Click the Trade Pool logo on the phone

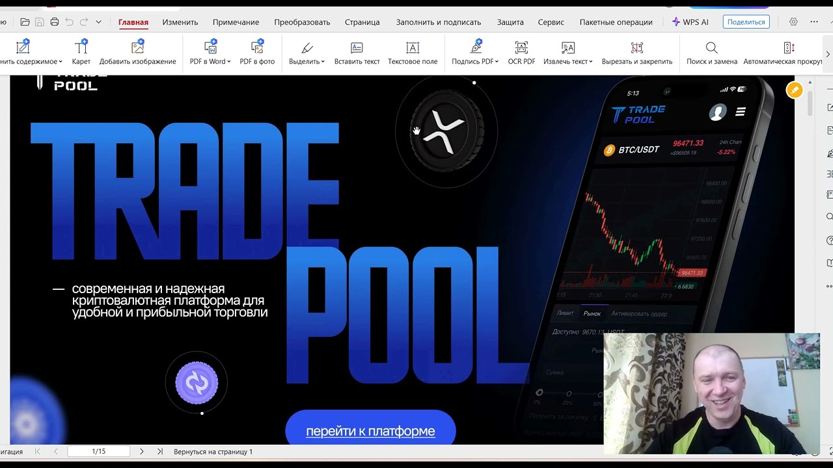[638, 114]
